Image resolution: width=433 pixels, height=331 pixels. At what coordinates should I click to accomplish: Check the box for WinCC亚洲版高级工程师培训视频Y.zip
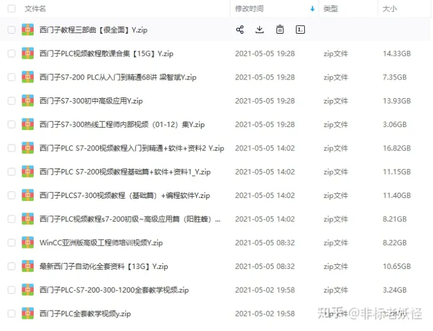coord(11,243)
